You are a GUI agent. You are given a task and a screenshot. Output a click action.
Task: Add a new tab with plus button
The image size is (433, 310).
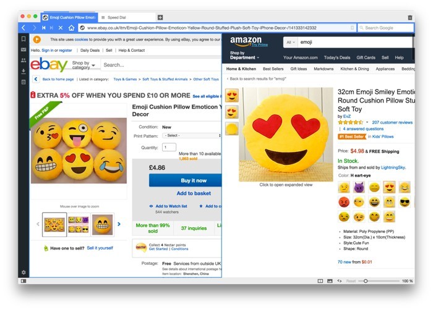(160, 18)
